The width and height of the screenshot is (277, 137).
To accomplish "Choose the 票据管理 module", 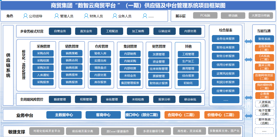I will click(159, 76).
